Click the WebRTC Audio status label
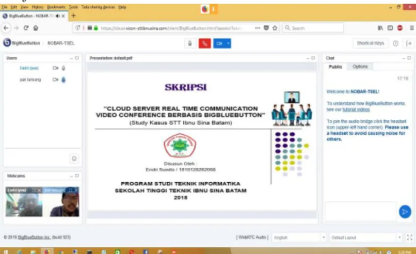Image resolution: width=416 pixels, height=254 pixels. (252, 237)
